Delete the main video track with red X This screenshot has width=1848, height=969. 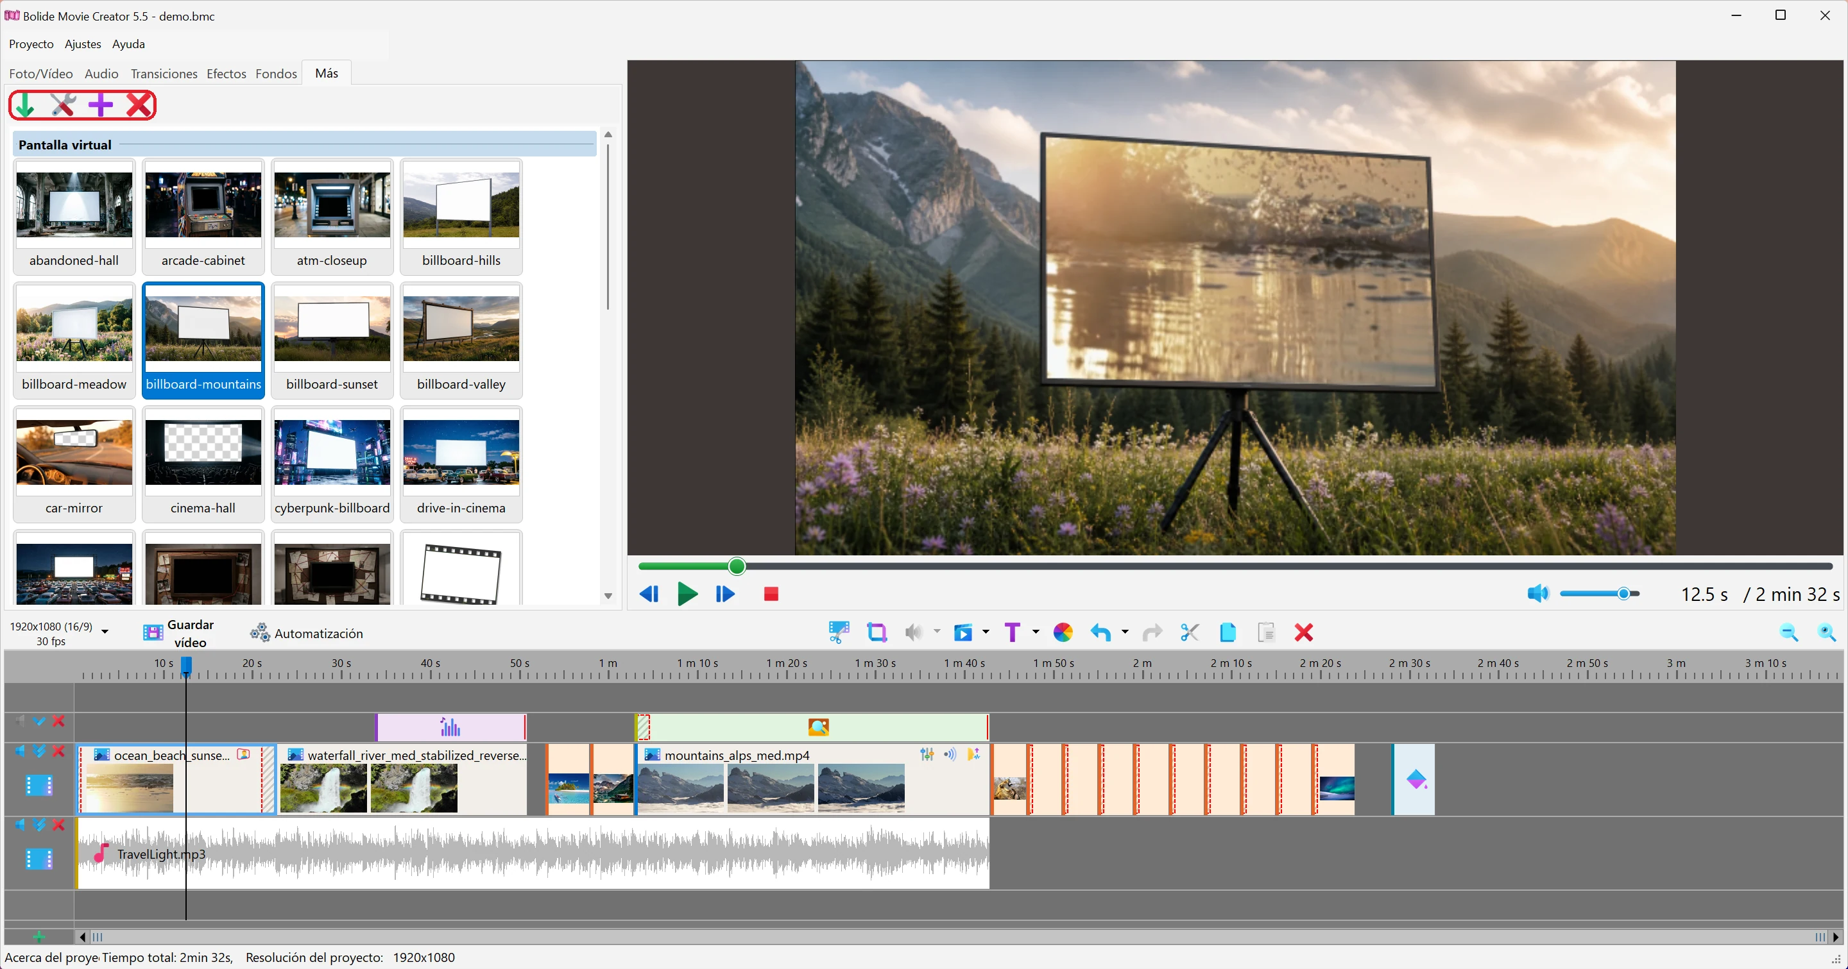point(59,751)
